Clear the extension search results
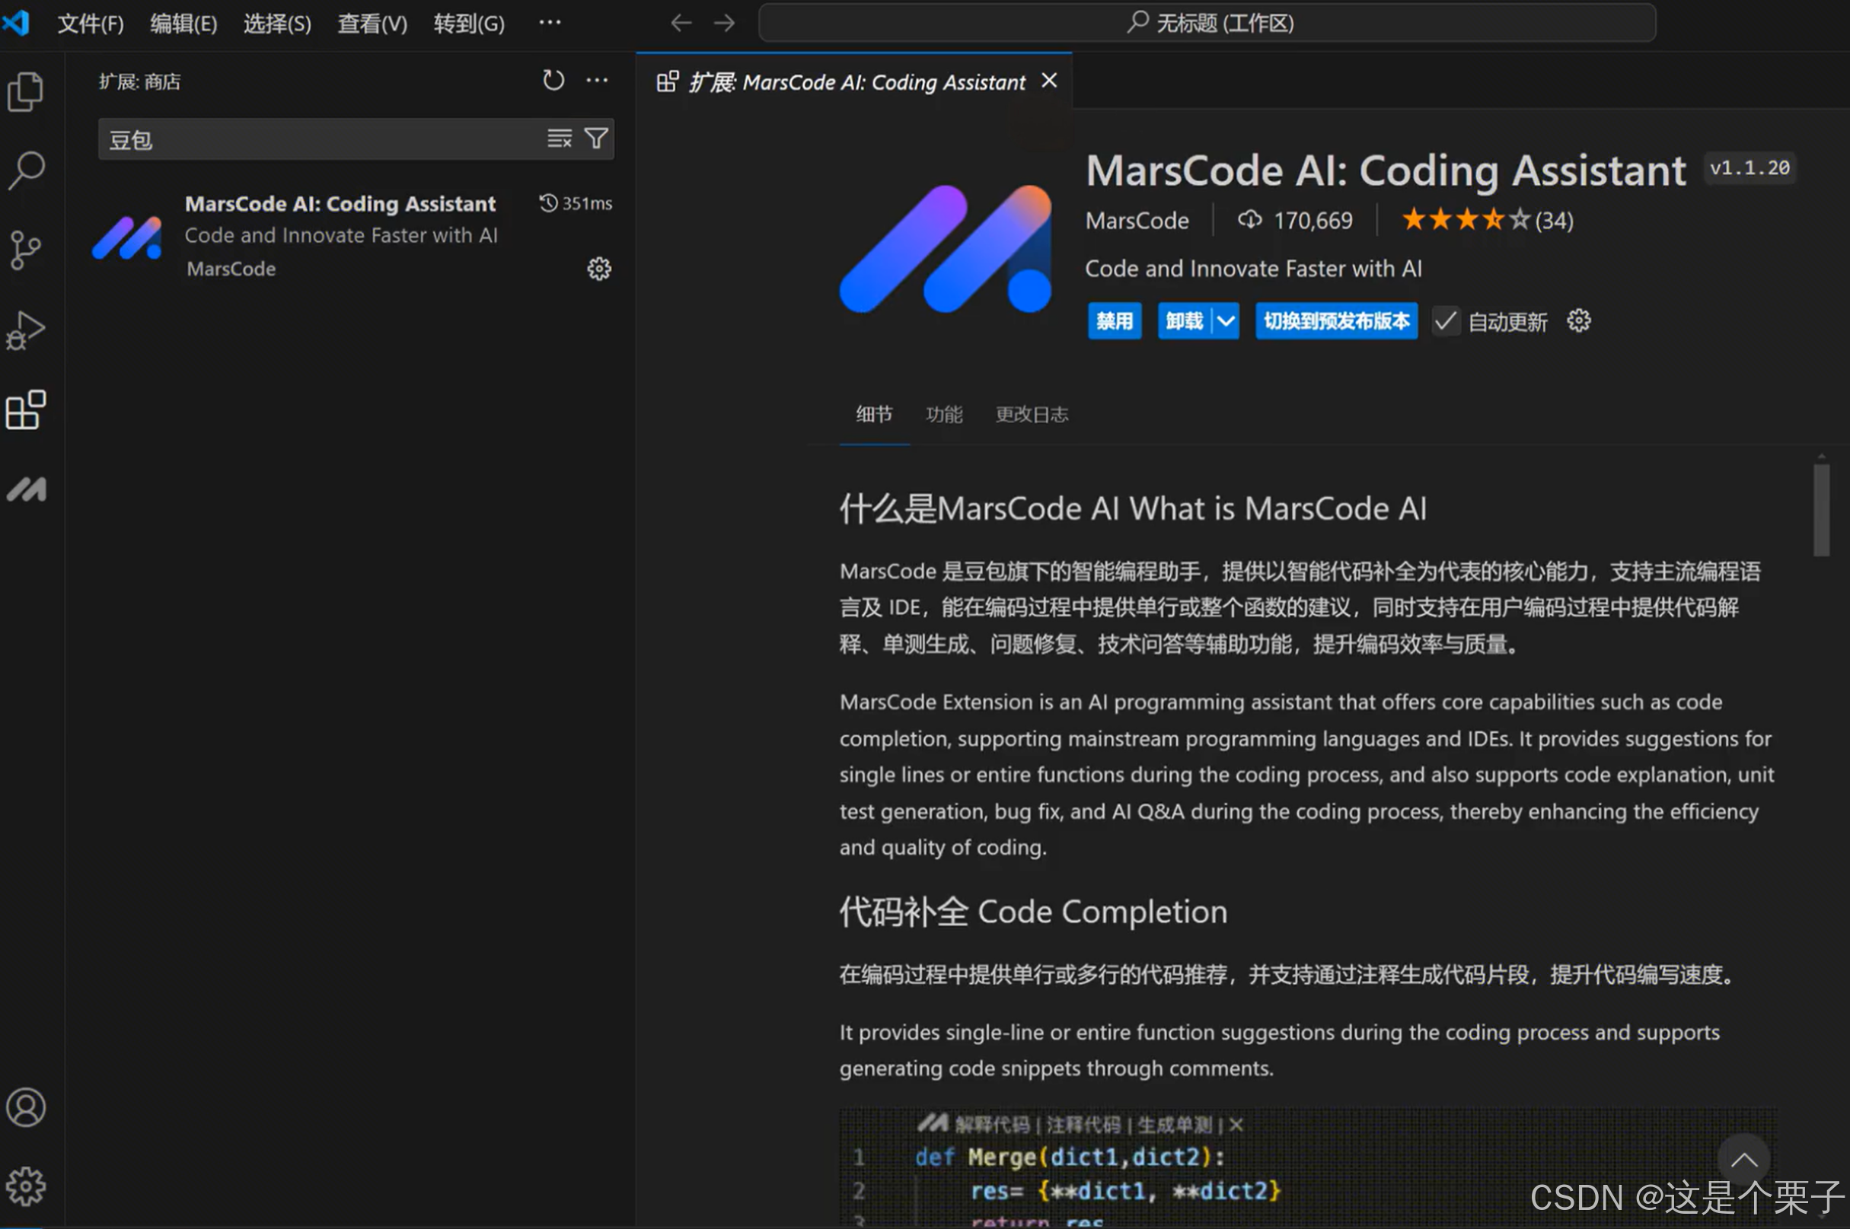The width and height of the screenshot is (1850, 1229). [559, 139]
